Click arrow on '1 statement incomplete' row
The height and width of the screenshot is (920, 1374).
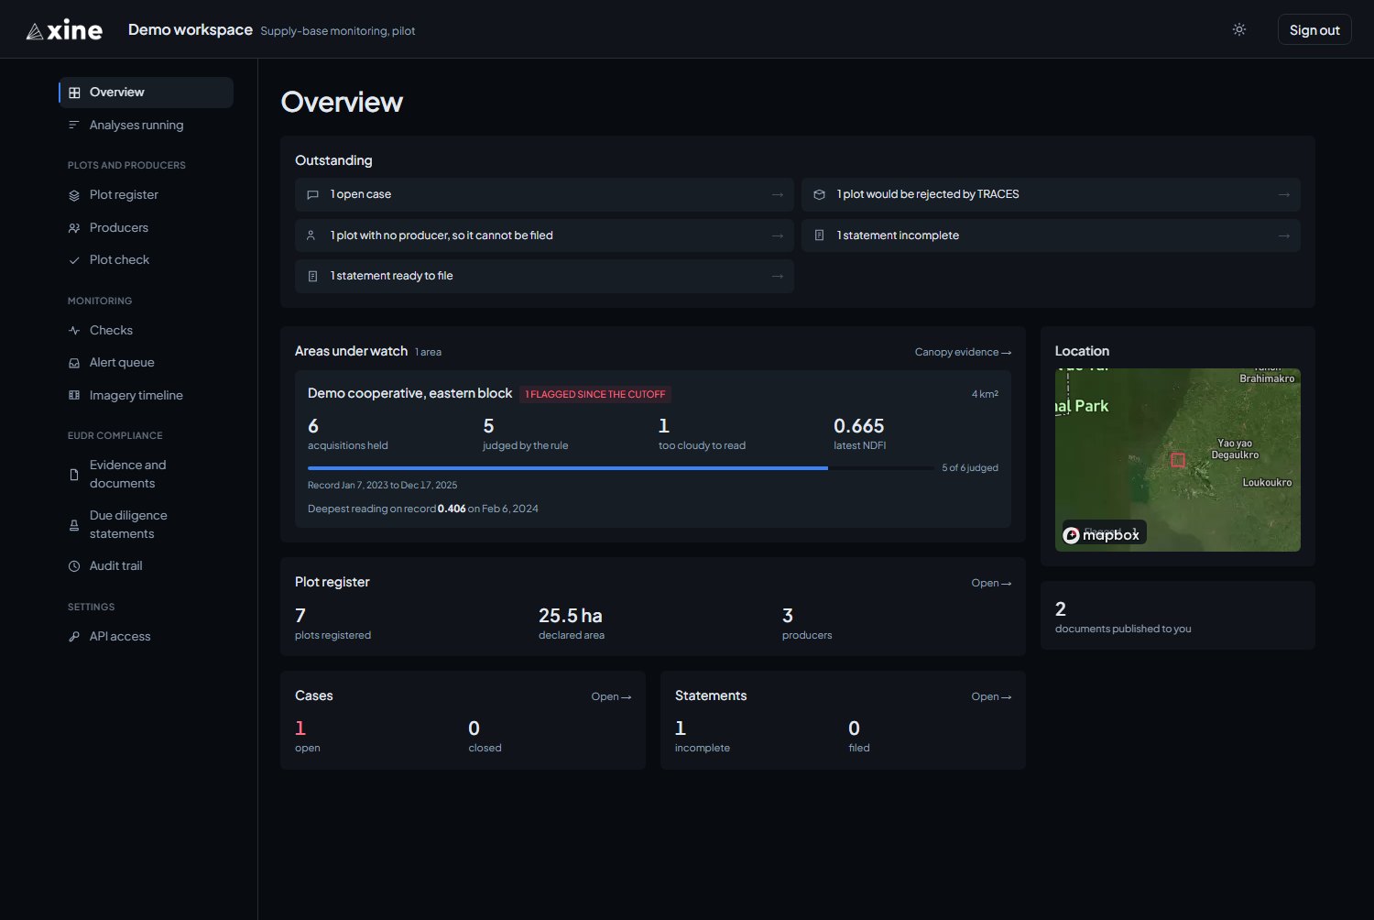1283,235
